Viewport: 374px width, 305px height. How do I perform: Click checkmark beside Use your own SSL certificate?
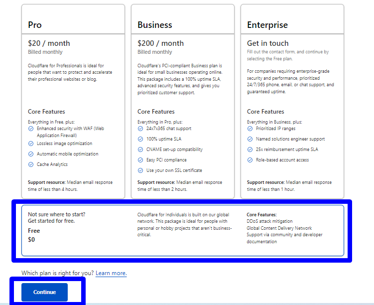coord(140,170)
